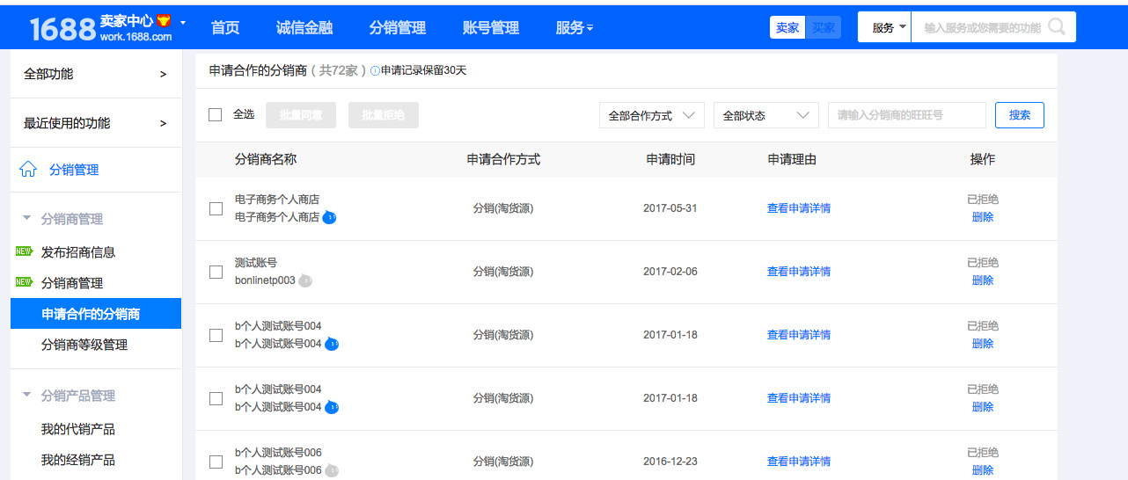Screen dimensions: 1128x480
Task: Click the magnifier search icon in top bar
Action: 1056,27
